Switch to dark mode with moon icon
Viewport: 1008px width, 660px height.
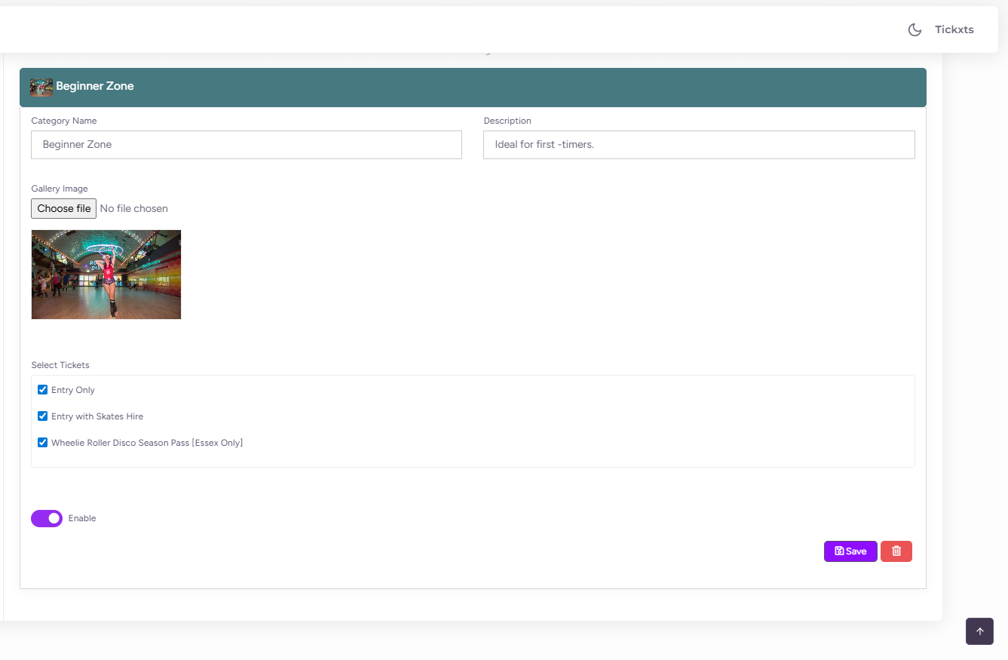tap(915, 30)
